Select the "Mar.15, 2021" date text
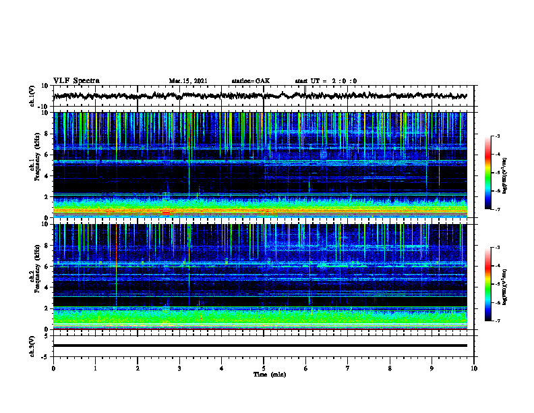This screenshot has height=413, width=534. tap(188, 81)
